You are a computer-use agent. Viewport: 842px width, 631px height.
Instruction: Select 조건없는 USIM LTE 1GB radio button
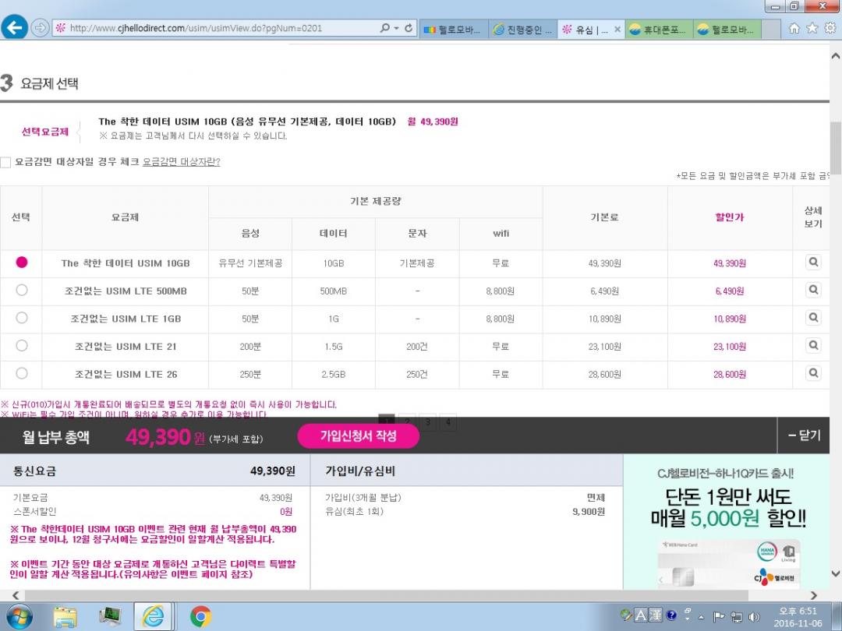click(x=22, y=318)
